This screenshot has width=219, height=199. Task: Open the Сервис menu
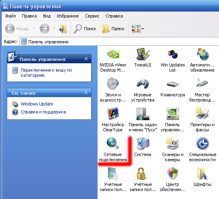coord(92,16)
